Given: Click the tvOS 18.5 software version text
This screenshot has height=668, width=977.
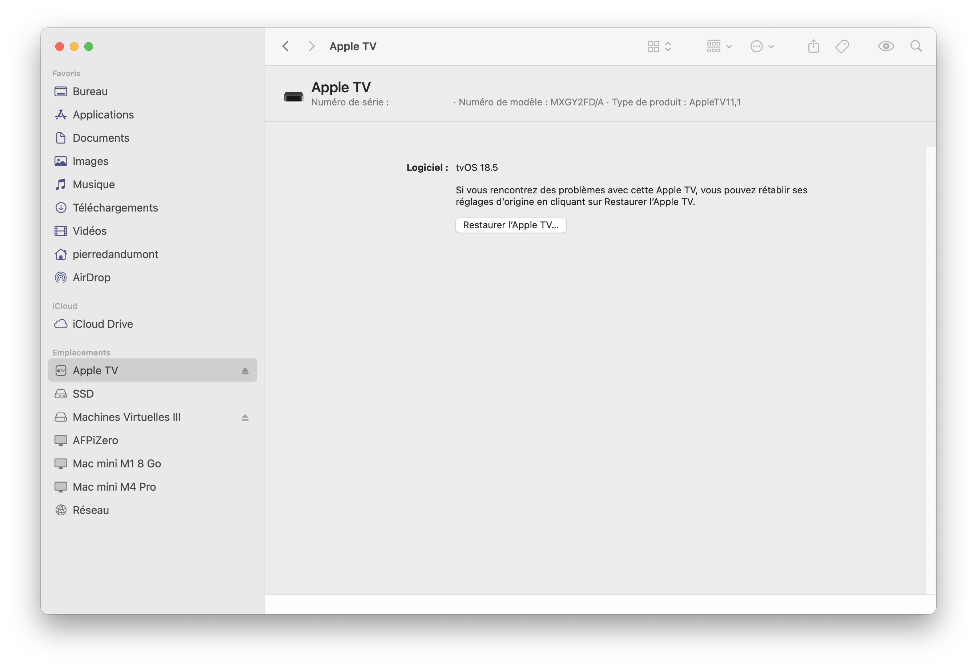Looking at the screenshot, I should click(477, 167).
